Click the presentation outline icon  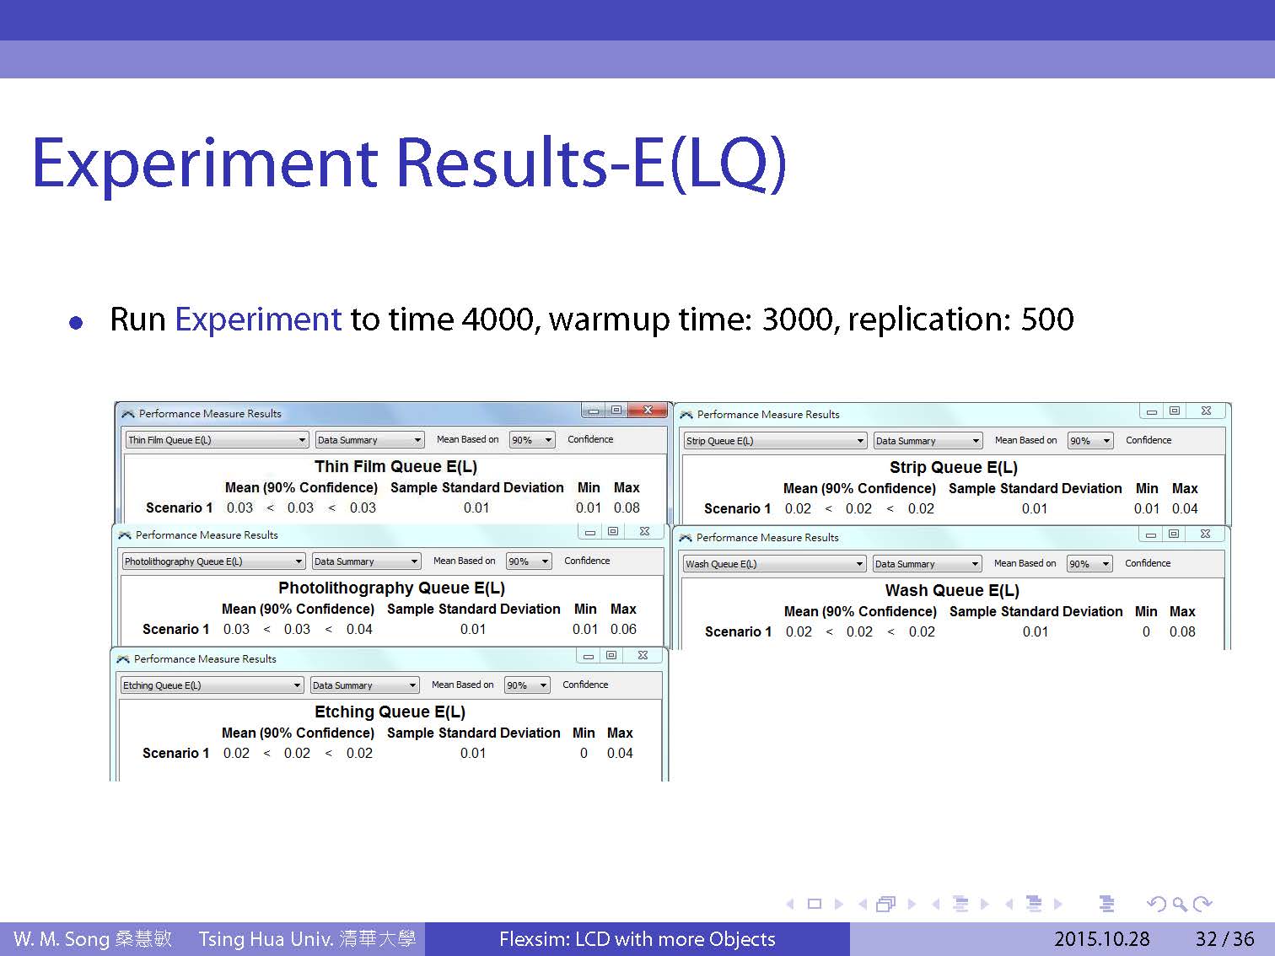coord(1106,904)
